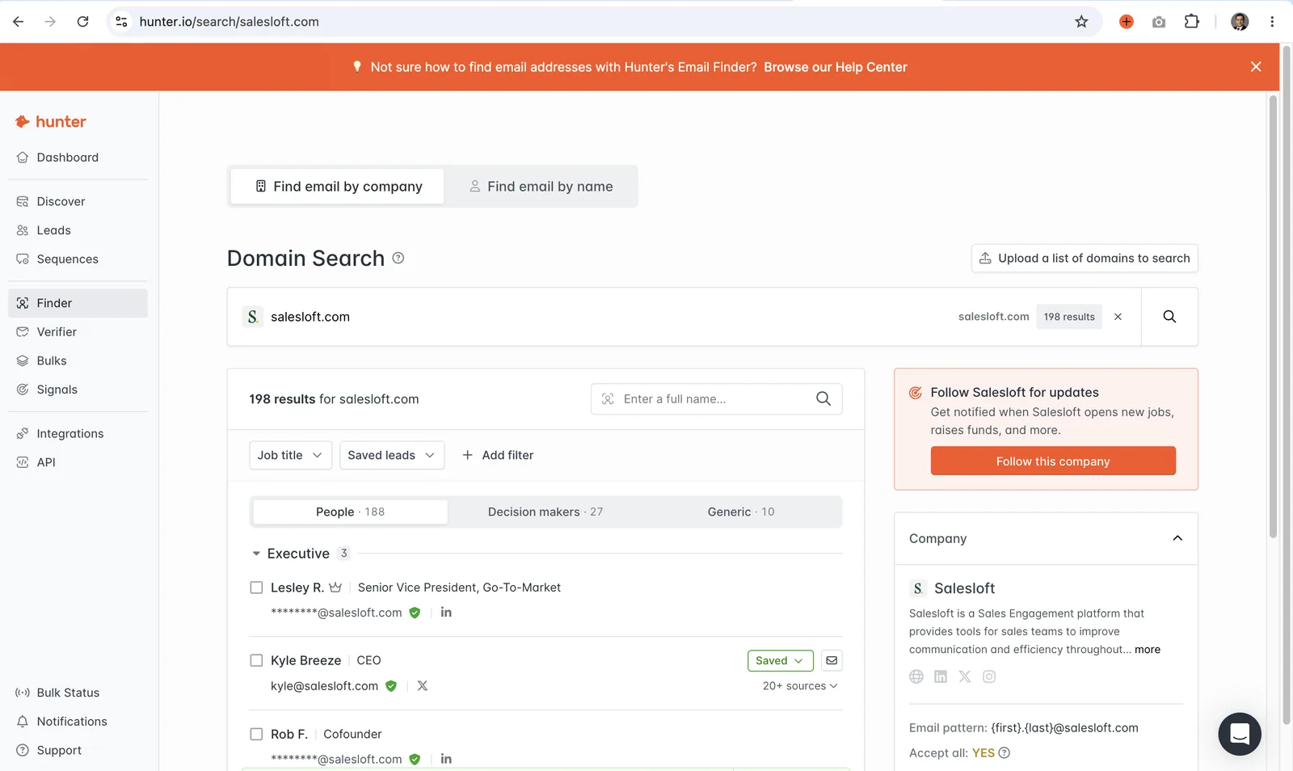
Task: Open Salesloft X icon in Company panel
Action: (x=965, y=676)
